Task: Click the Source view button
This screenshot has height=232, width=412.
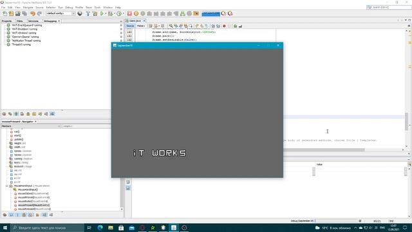Action: pos(130,26)
